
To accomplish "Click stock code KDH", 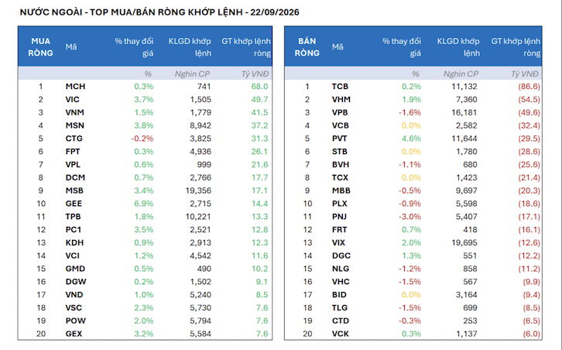I will click(74, 243).
